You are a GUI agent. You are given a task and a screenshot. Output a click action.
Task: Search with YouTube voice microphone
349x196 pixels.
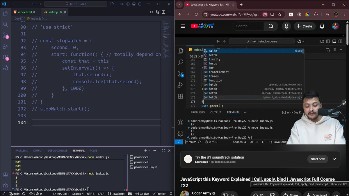[x=286, y=26]
